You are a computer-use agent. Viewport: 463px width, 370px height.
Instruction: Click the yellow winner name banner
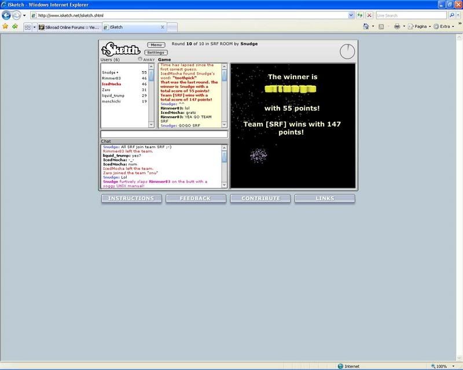[x=291, y=89]
